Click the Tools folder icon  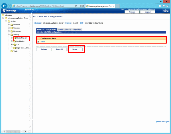point(12,51)
